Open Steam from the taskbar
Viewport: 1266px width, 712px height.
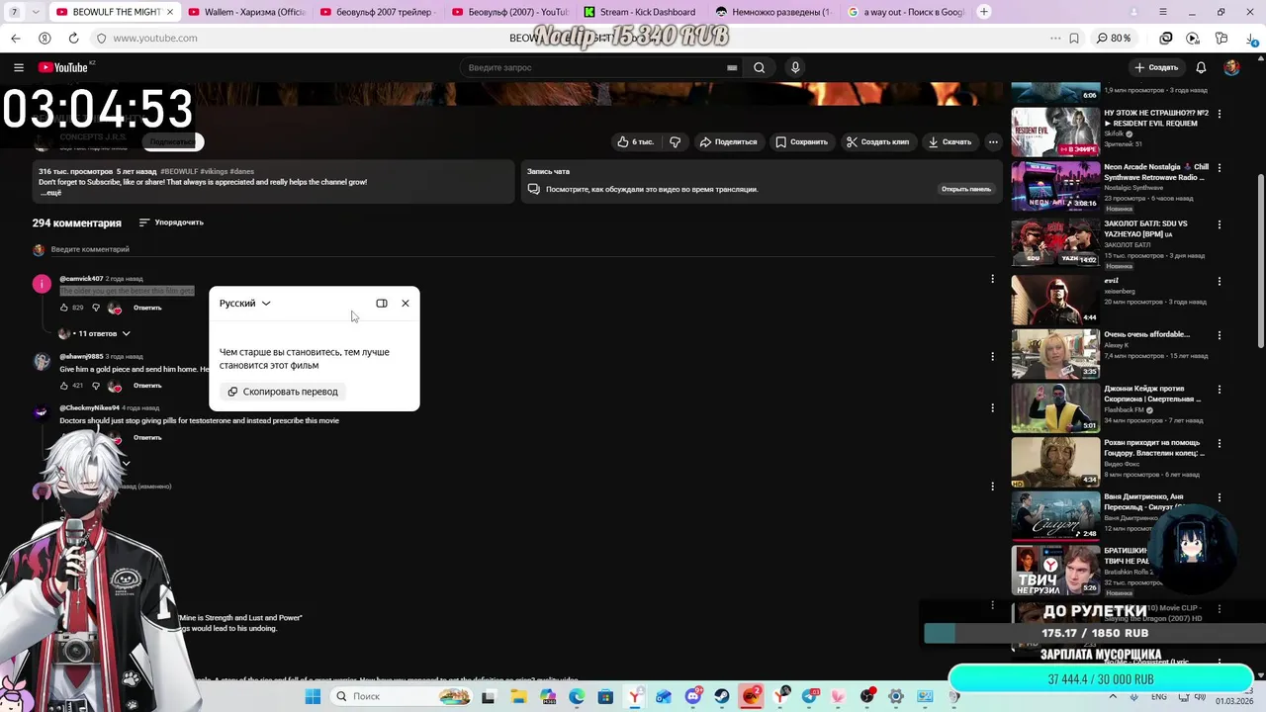pos(722,696)
